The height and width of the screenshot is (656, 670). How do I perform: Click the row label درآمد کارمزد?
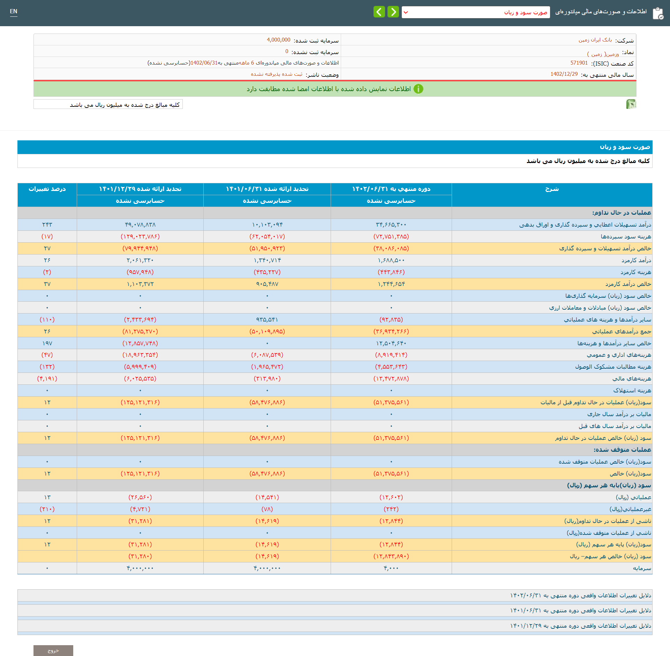click(636, 260)
